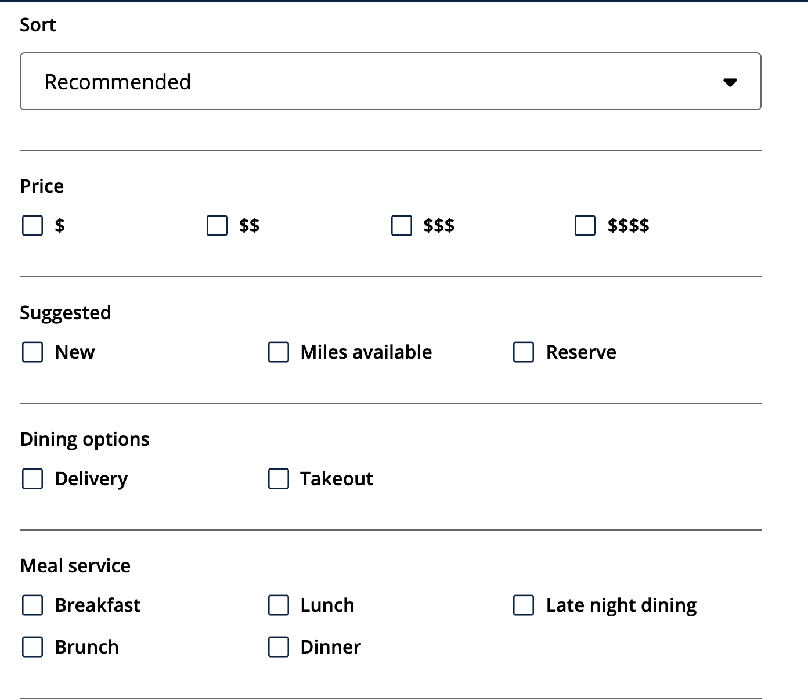Enable the New filter

(32, 352)
